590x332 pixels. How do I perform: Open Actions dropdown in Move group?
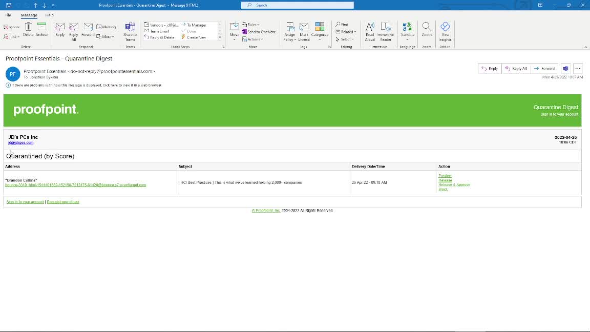252,39
